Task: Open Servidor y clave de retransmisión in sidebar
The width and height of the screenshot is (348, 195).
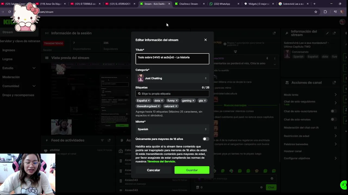Action: tap(20, 41)
